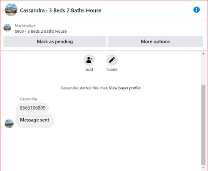Click the pencil Name icon
Image resolution: width=208 pixels, height=171 pixels.
click(112, 60)
